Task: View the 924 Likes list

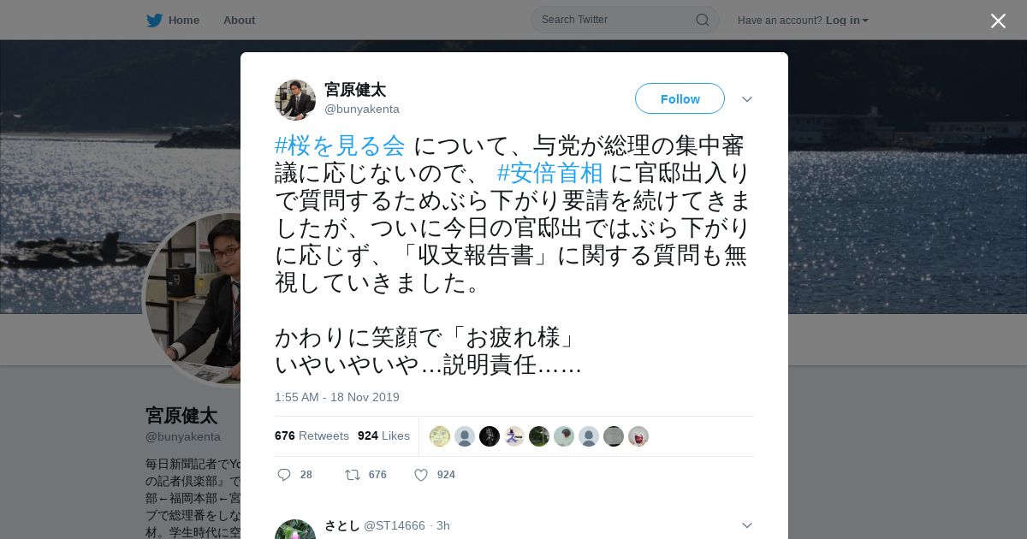Action: click(x=383, y=435)
